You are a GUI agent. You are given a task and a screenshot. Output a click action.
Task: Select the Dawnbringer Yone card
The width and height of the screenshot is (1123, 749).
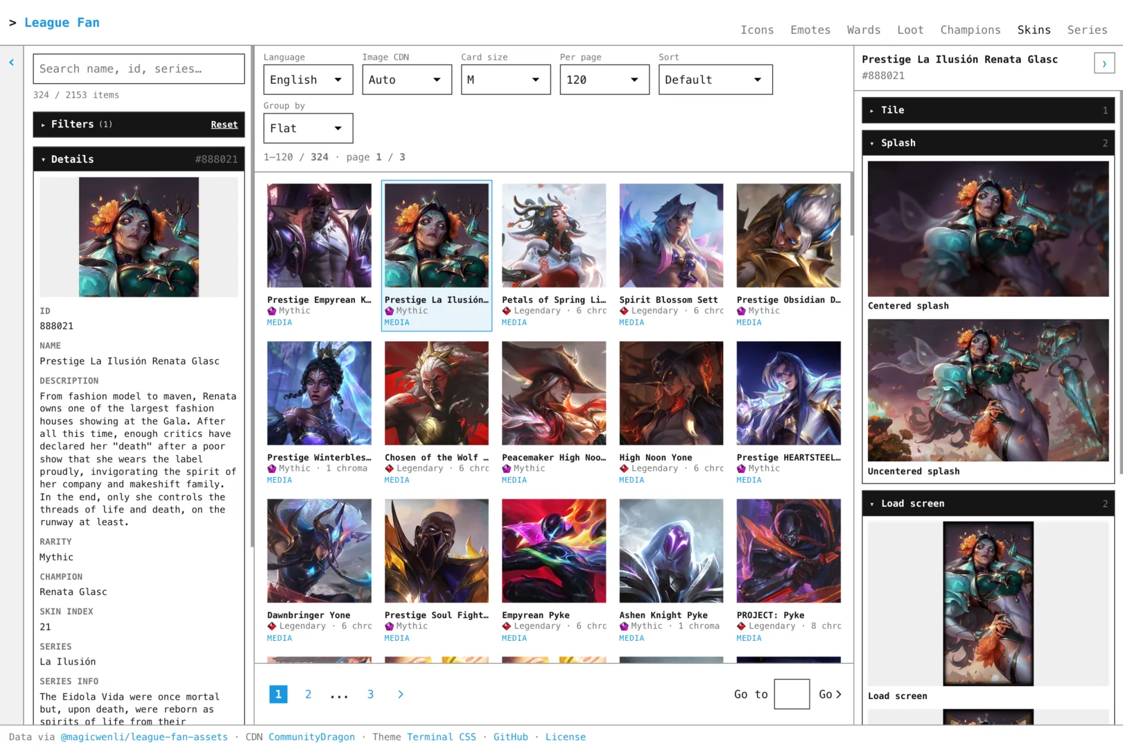[320, 570]
